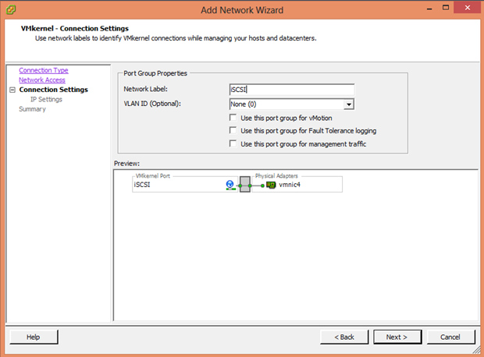Click the vmnic4 adapter name
484x357 pixels.
290,185
